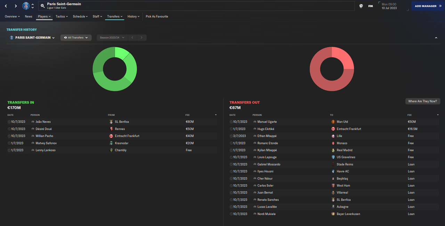Go to previous season arrow
This screenshot has height=226, width=445.
[x=132, y=37]
